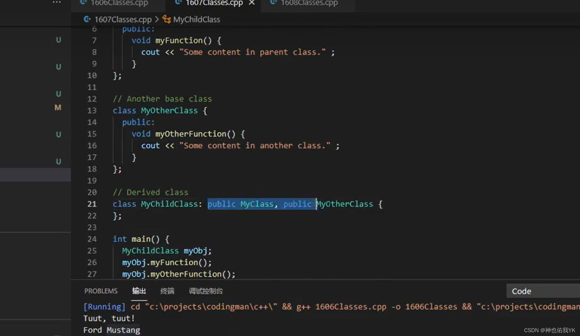Click the C++ file icon on 1606Classes.cpp tab

83,2
